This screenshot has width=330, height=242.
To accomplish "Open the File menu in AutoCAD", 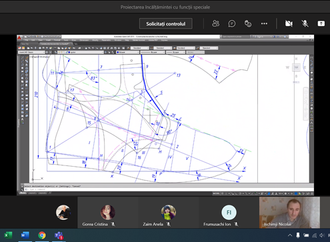I will [x=27, y=40].
